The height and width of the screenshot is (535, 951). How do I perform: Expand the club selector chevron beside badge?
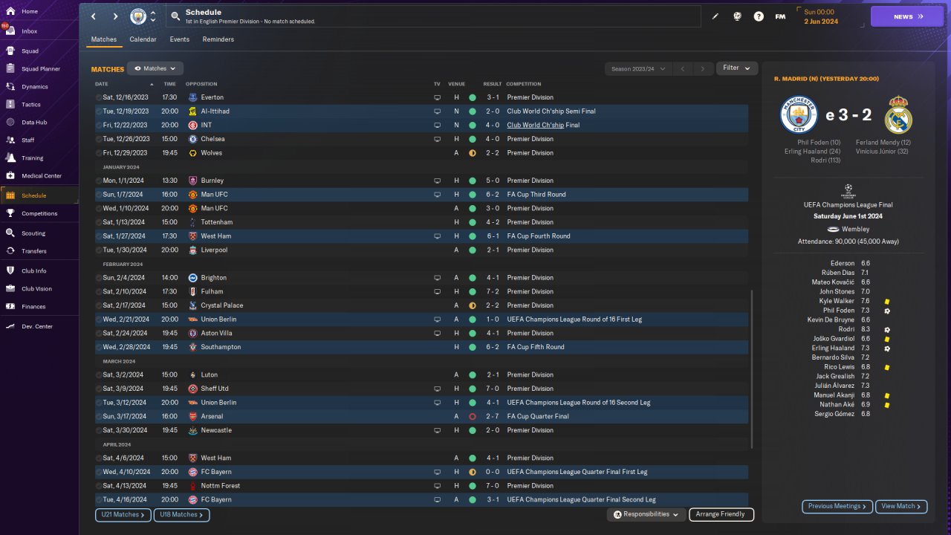pos(153,16)
